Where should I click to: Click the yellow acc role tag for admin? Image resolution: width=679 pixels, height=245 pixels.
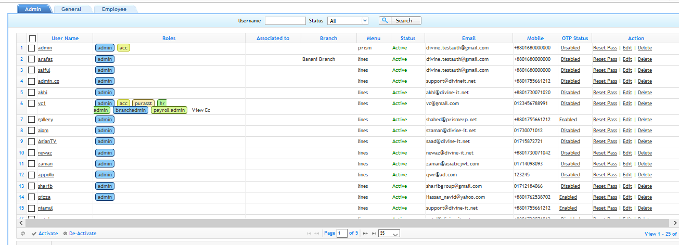coord(123,48)
